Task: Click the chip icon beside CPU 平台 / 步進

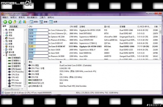Action: (x=30, y=68)
